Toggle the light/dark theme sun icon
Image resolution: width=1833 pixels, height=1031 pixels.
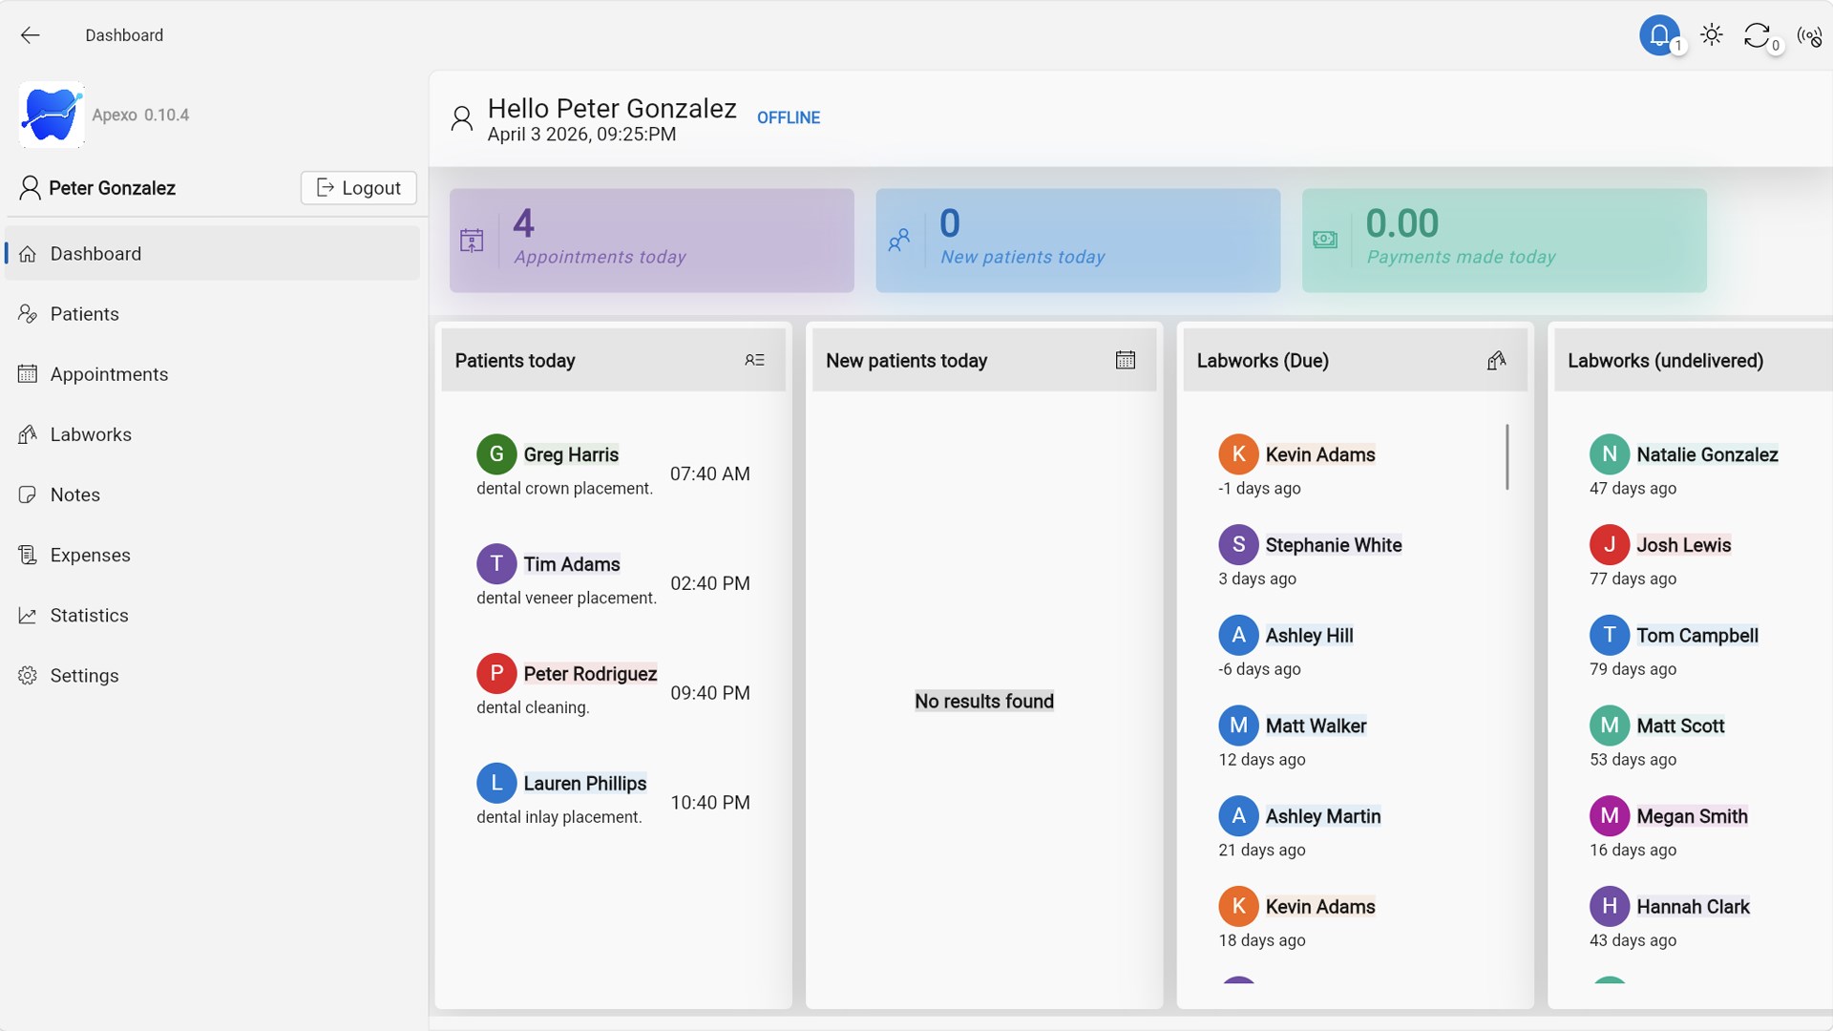1712,35
